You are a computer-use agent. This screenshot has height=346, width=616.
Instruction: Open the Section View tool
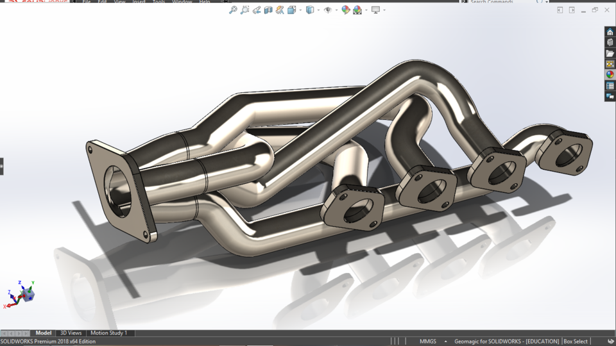pos(268,10)
